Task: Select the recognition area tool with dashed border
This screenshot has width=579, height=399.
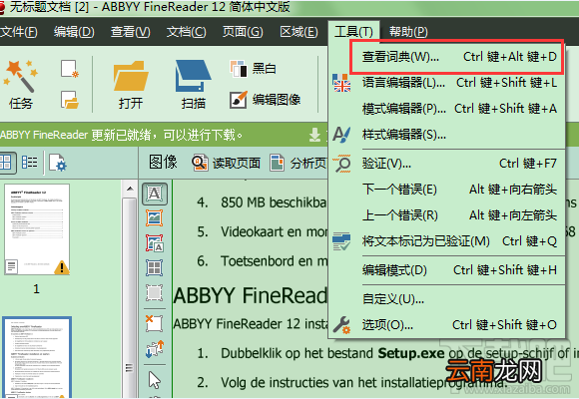Action: tap(155, 293)
